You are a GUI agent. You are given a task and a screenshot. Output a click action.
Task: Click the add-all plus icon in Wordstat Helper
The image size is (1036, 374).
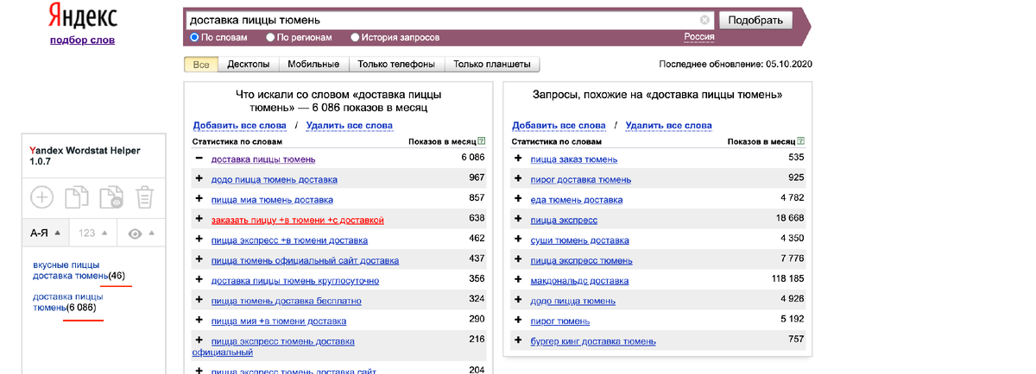[x=42, y=197]
